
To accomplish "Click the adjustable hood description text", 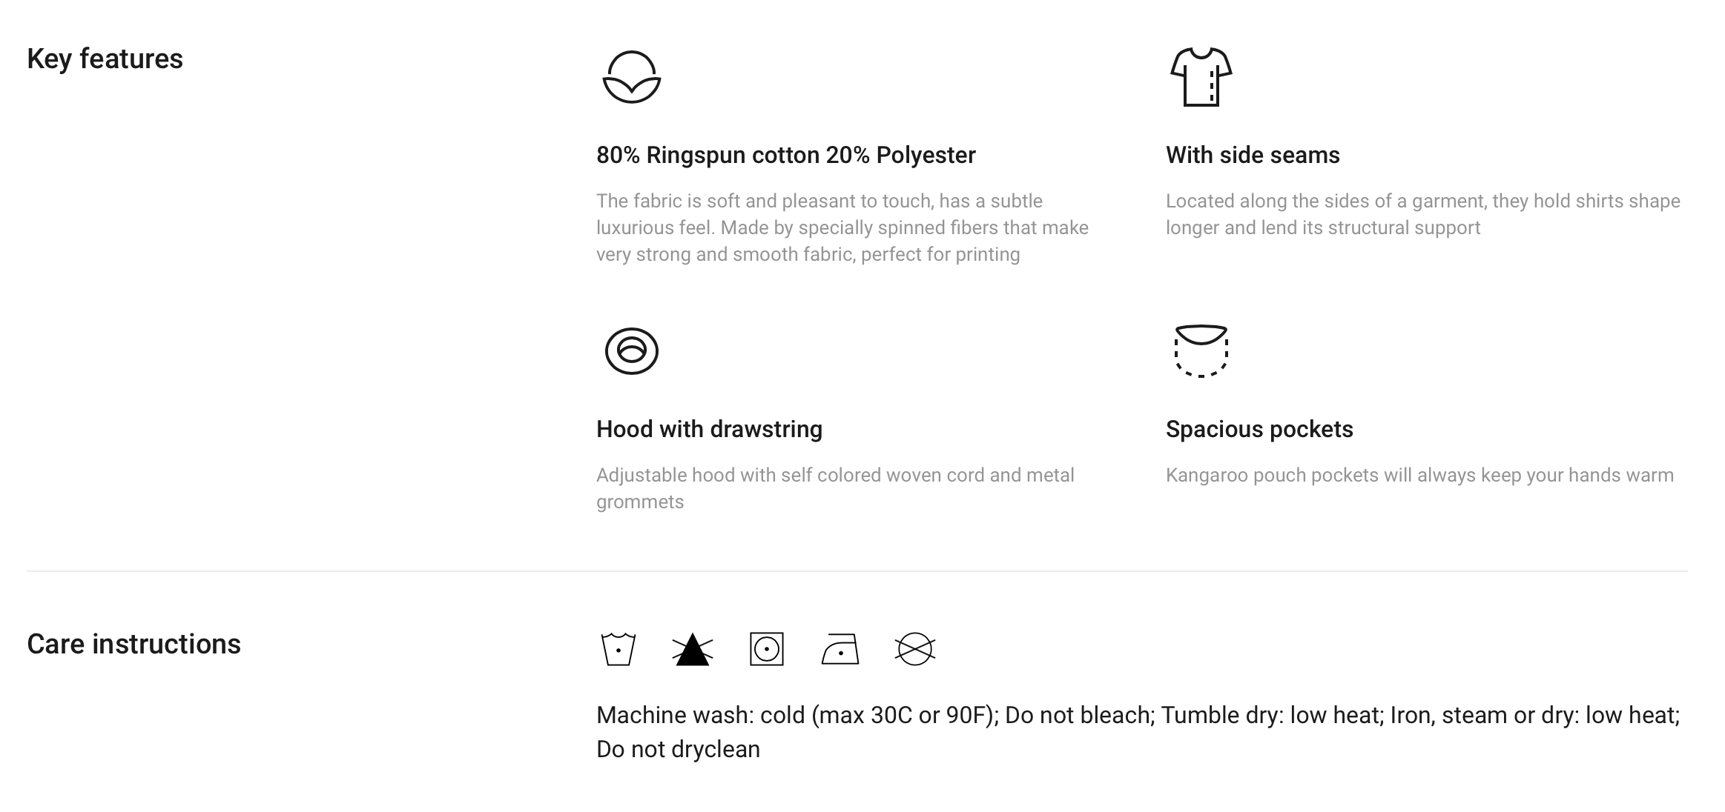I will point(835,488).
